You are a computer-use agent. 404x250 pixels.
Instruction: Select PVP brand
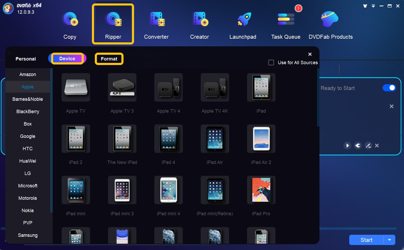pyautogui.click(x=28, y=223)
